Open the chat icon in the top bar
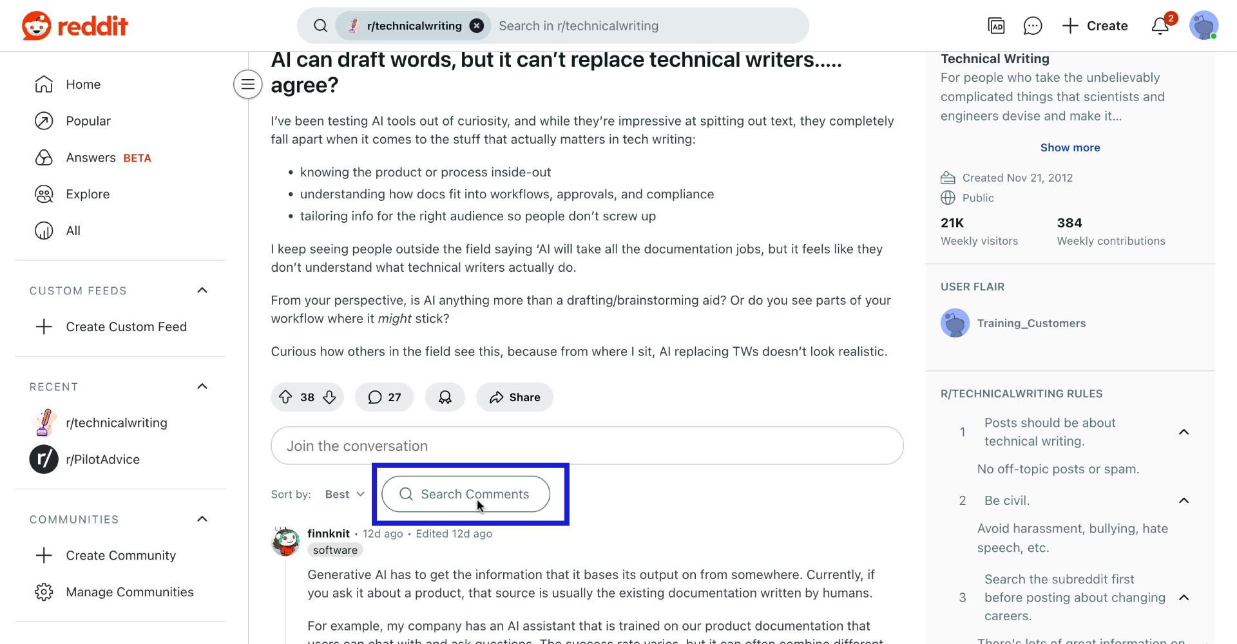Image resolution: width=1237 pixels, height=644 pixels. tap(1033, 26)
